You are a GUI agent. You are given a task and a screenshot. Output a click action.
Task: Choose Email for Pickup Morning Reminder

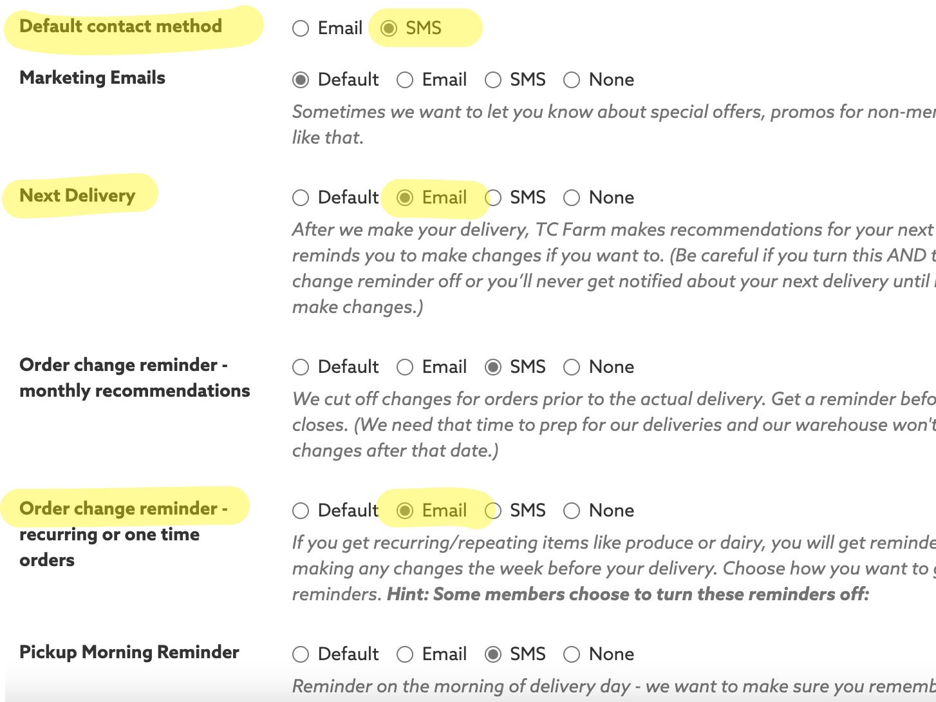(x=405, y=654)
